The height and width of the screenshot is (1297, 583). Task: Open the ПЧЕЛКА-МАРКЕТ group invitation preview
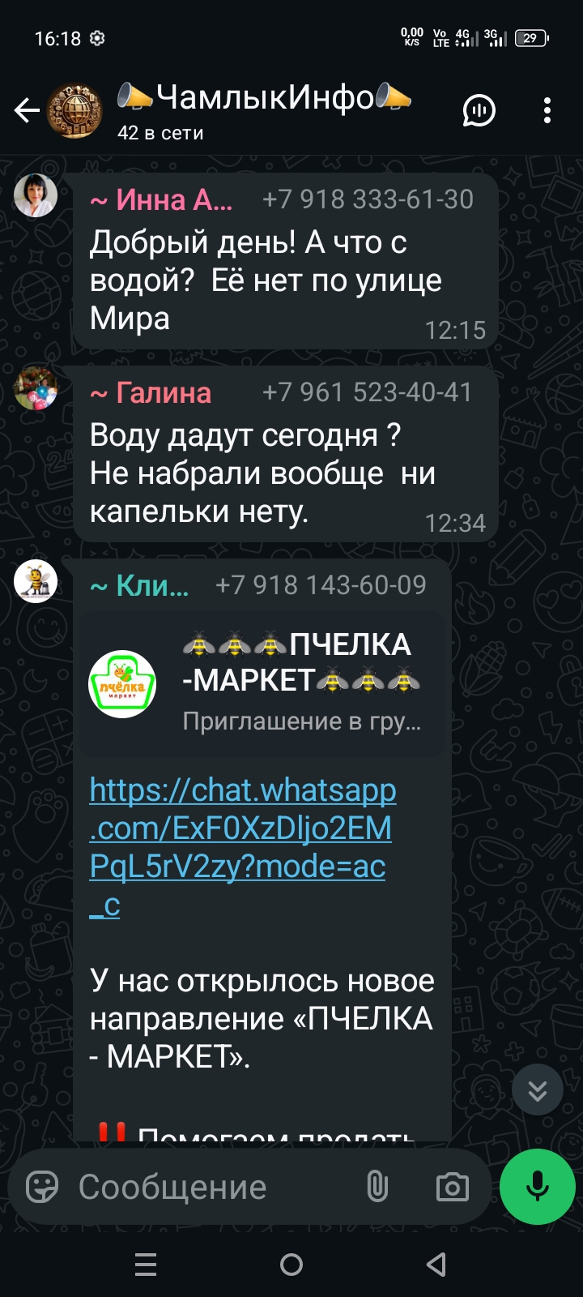click(x=262, y=685)
